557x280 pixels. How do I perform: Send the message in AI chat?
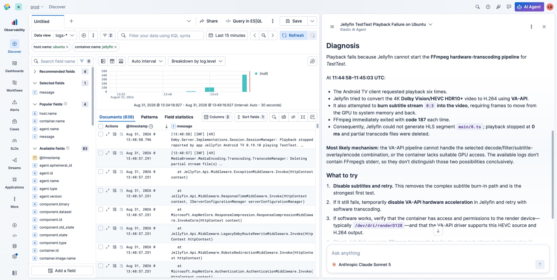540,264
